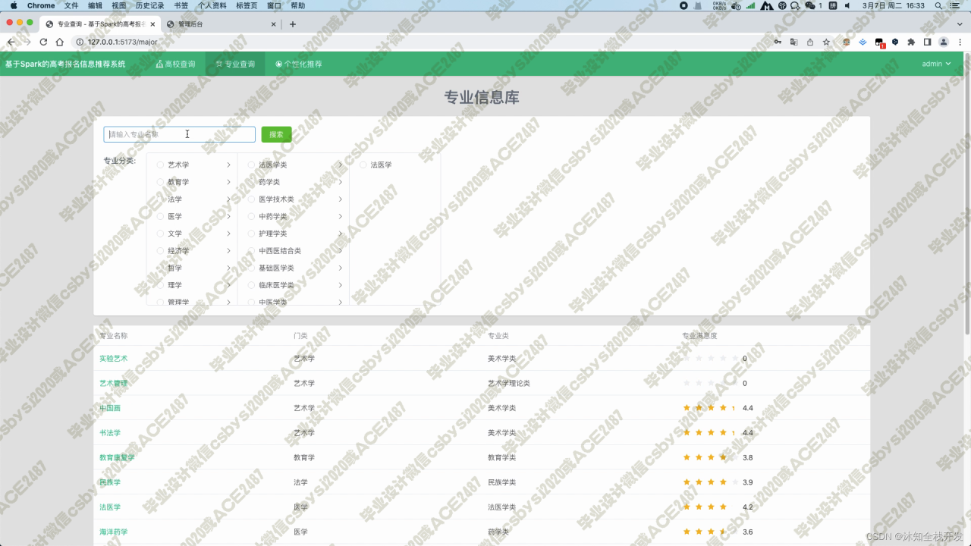Image resolution: width=971 pixels, height=546 pixels.
Task: Expand the 法学 category chevron
Action: (x=228, y=199)
